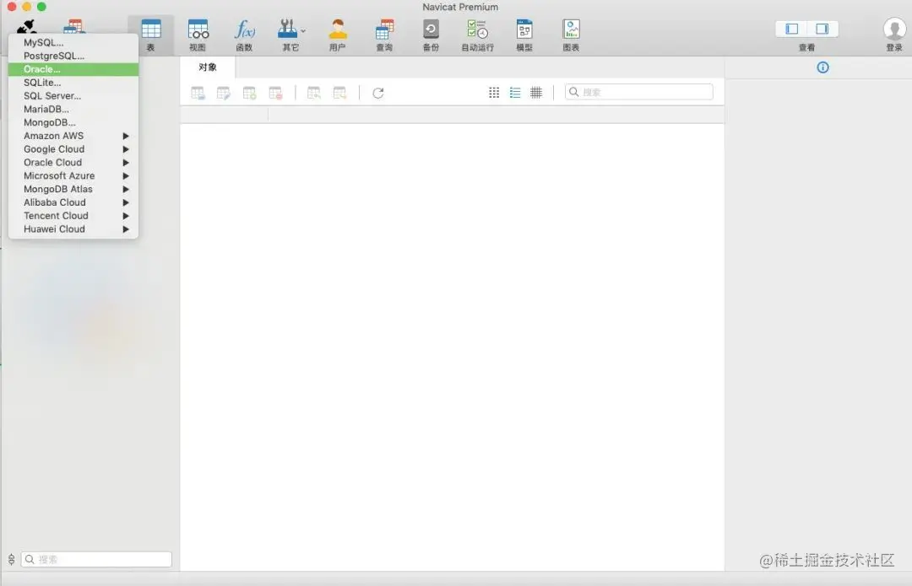
Task: Click the New Query toolbar icon beside Connection
Action: click(73, 25)
